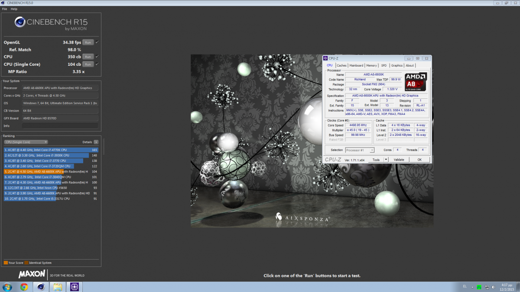Toggle the OpenGL test checkmark
The width and height of the screenshot is (520, 292).
[97, 42]
